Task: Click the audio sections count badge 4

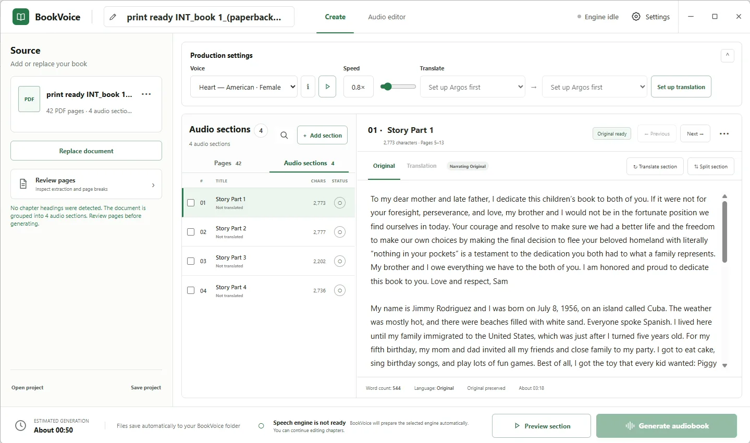Action: pos(261,131)
